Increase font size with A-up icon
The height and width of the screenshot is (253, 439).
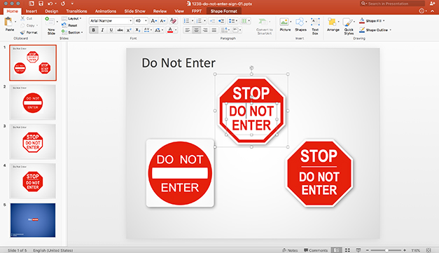[153, 21]
